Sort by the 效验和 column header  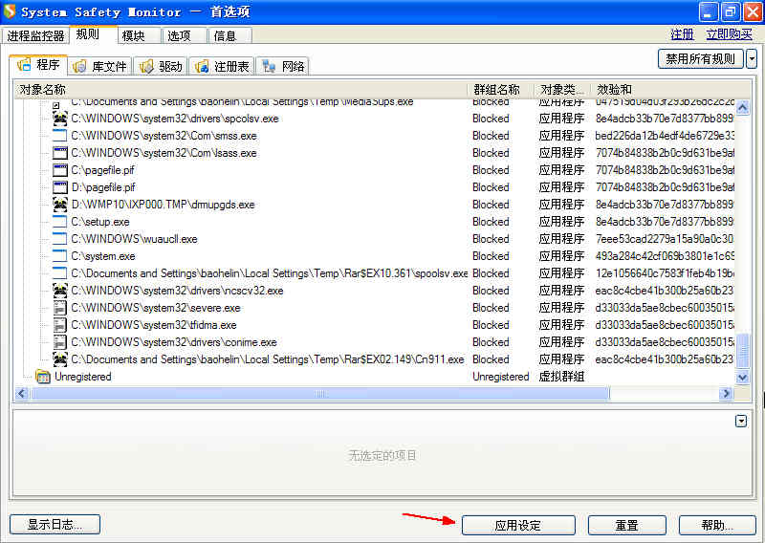(x=669, y=90)
